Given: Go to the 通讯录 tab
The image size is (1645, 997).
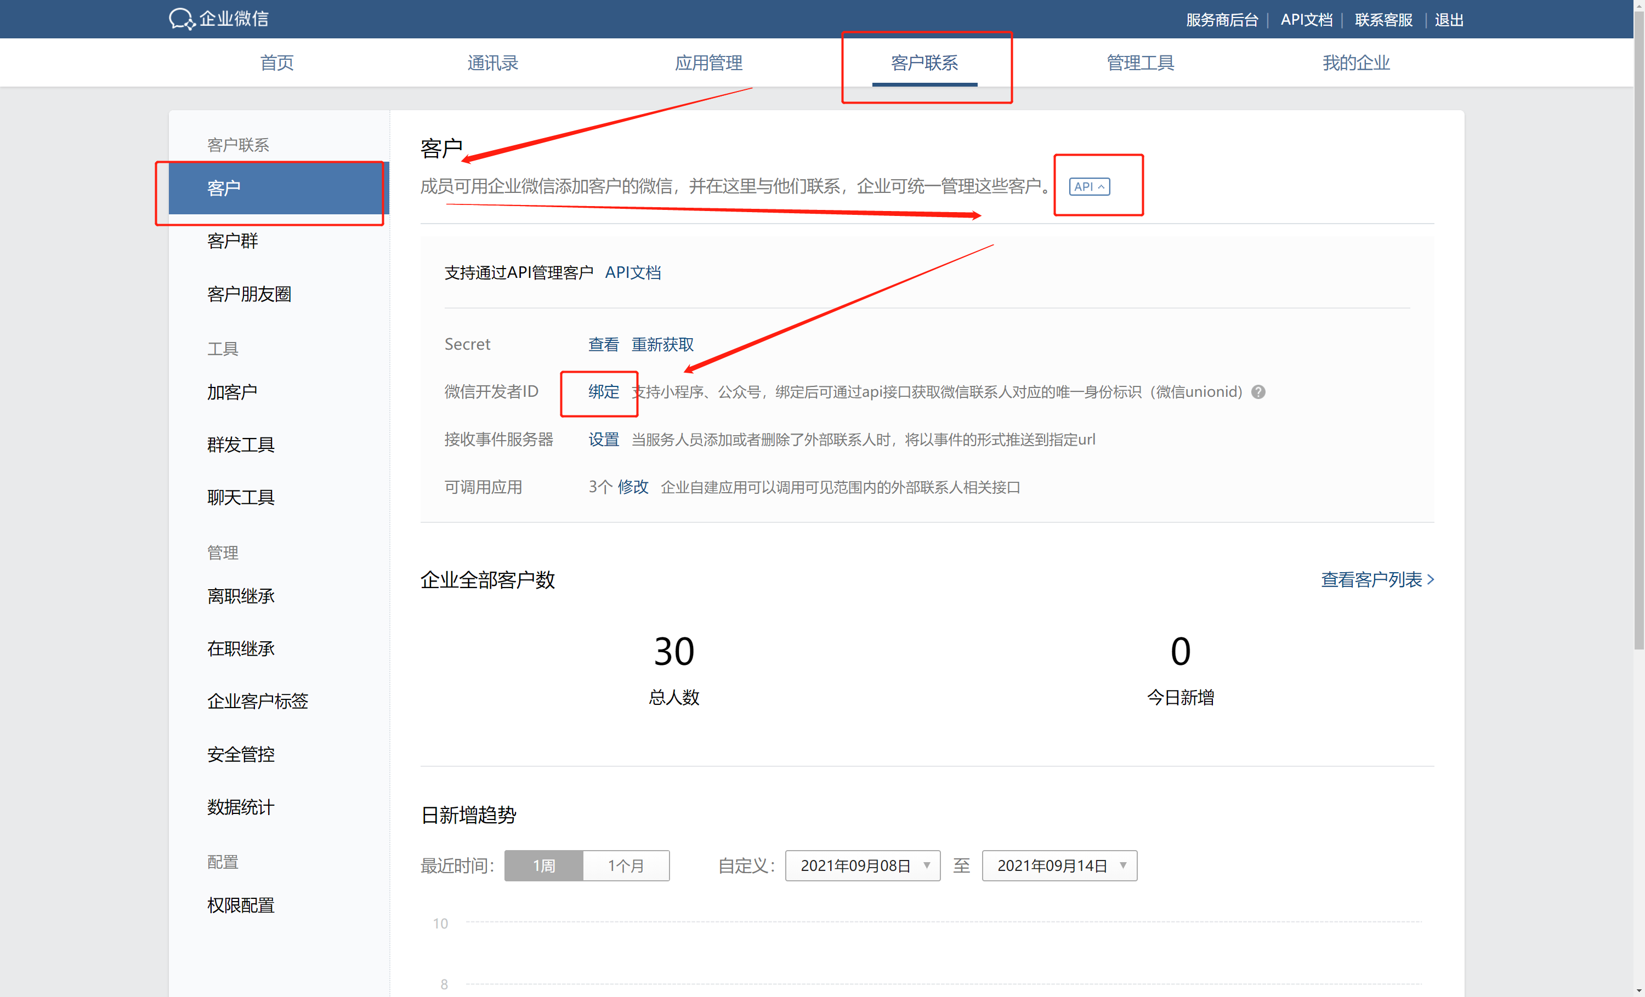Looking at the screenshot, I should [x=493, y=62].
